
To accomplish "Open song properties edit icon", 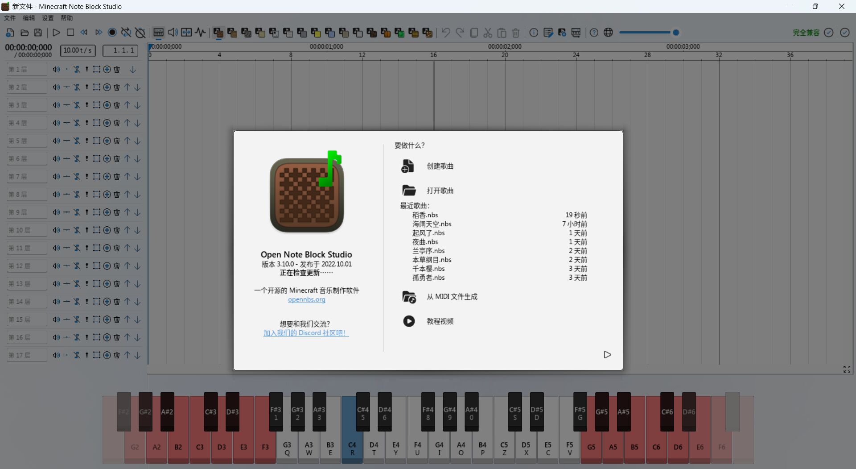I will [548, 33].
